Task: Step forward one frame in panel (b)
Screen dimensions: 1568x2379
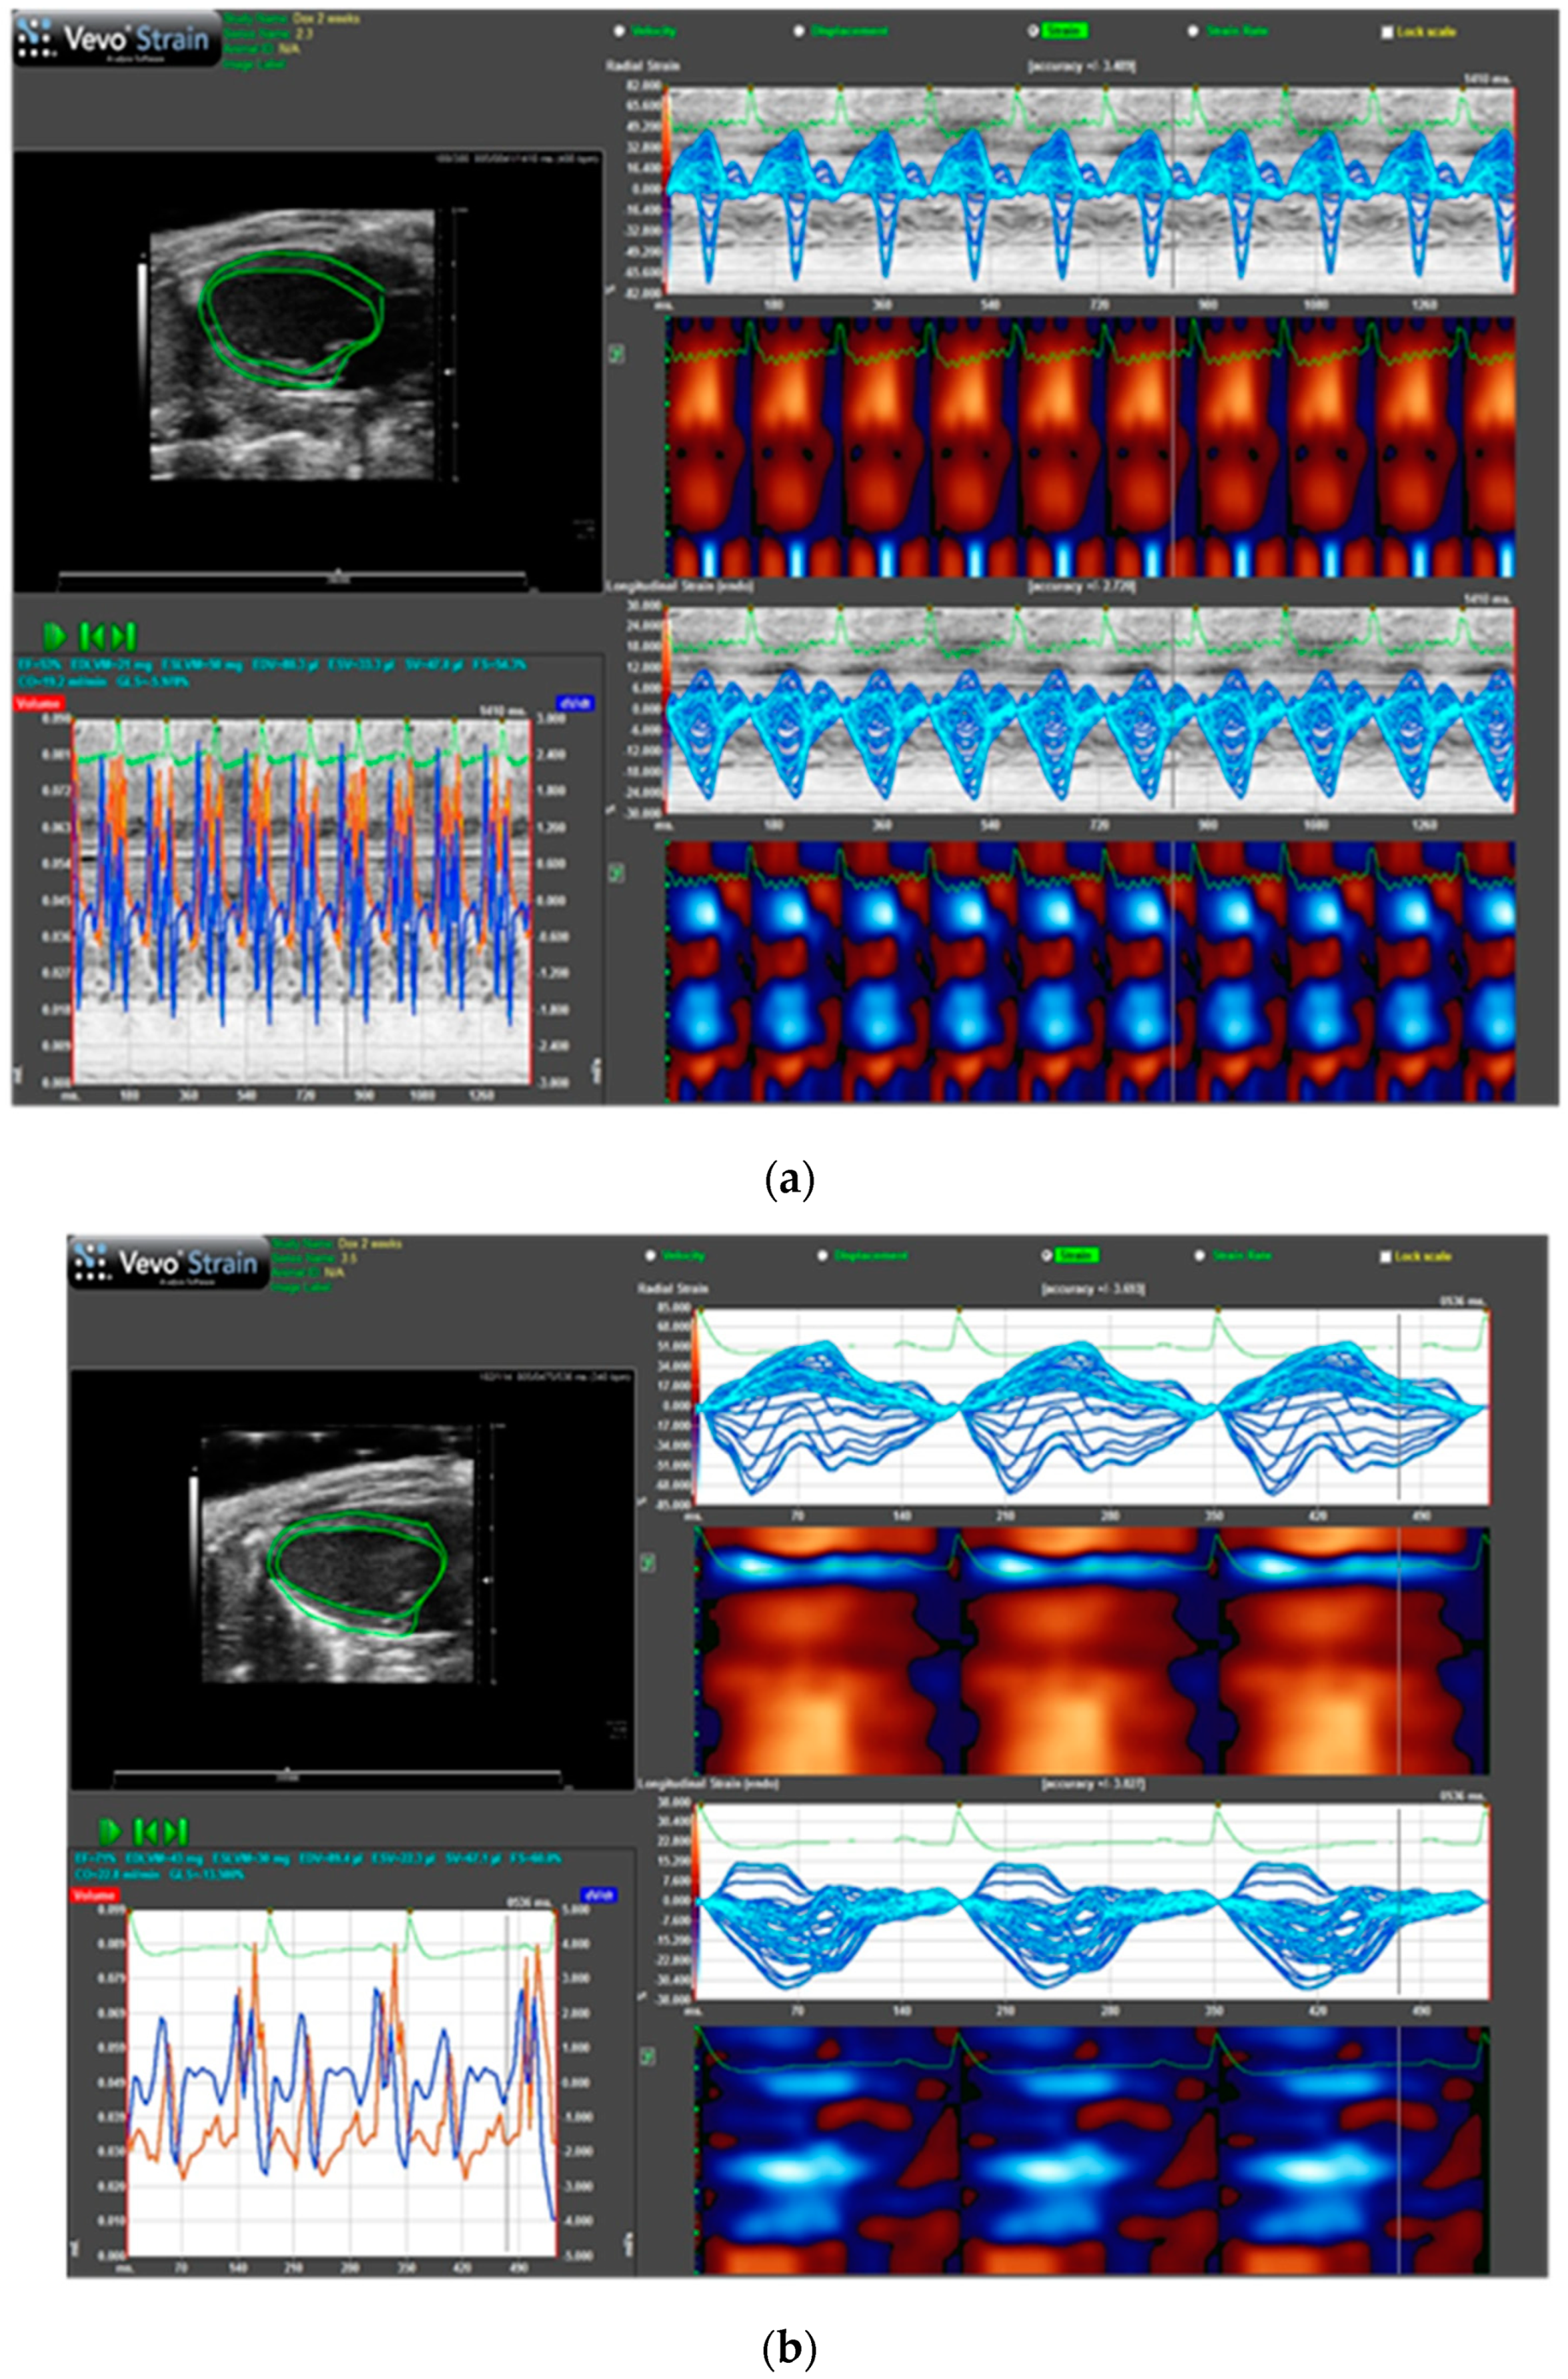Action: 176,1831
